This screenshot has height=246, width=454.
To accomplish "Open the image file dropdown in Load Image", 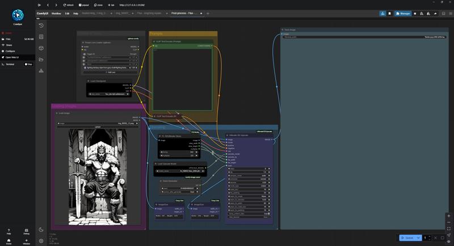I will 98,124.
